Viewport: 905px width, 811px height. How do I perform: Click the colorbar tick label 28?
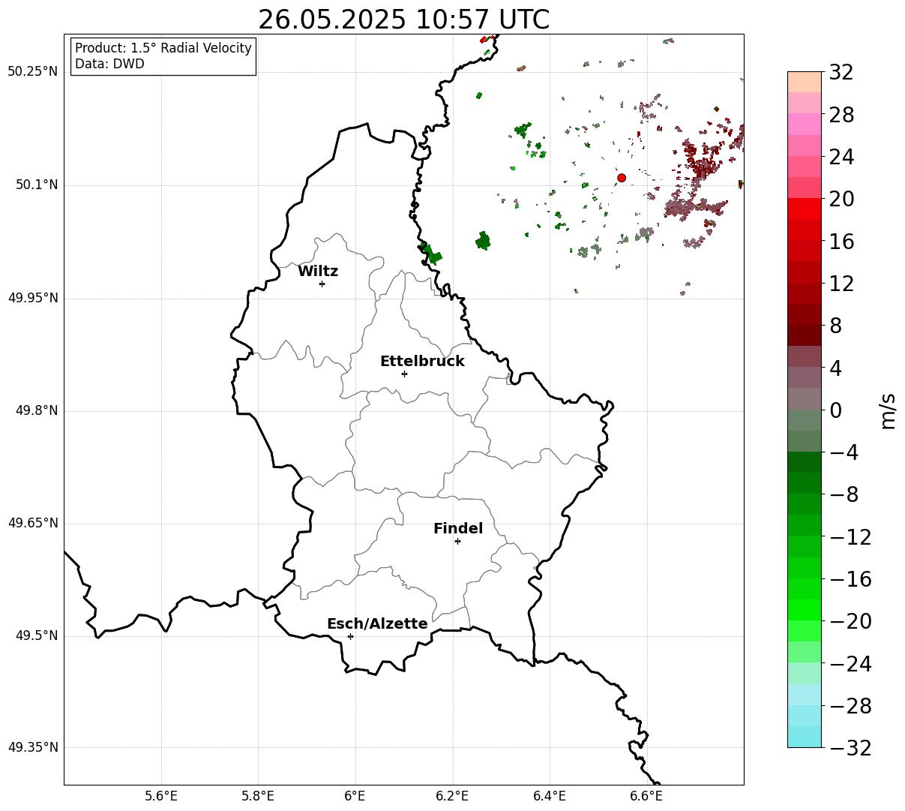coord(841,116)
